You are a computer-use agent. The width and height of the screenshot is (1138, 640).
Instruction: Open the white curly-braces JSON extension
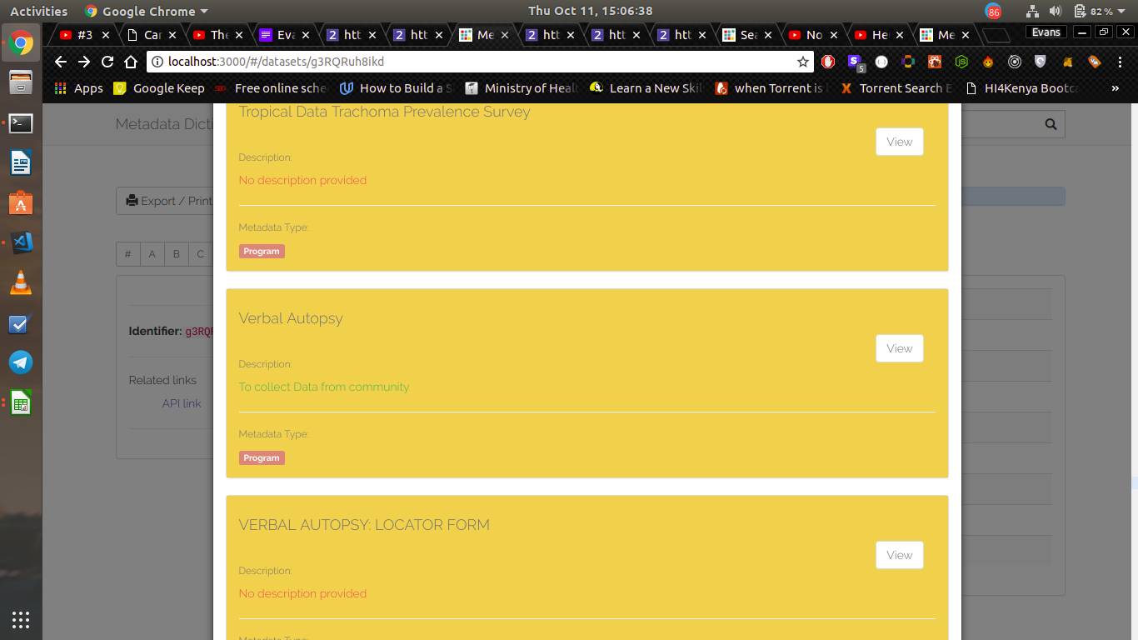click(881, 62)
